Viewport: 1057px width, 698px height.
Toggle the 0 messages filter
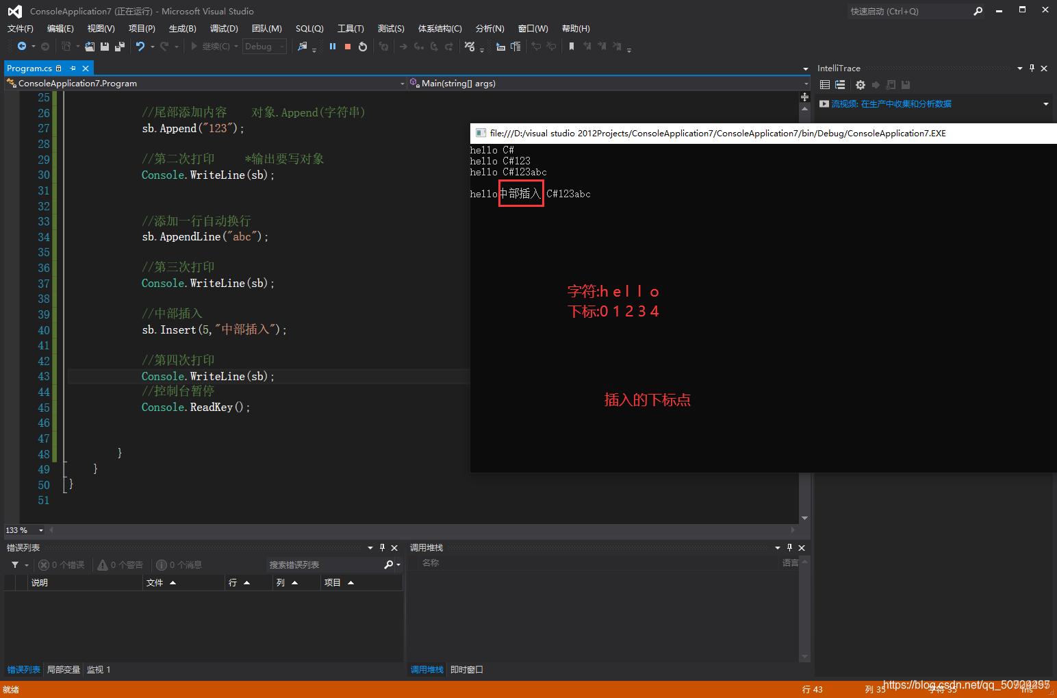click(179, 565)
